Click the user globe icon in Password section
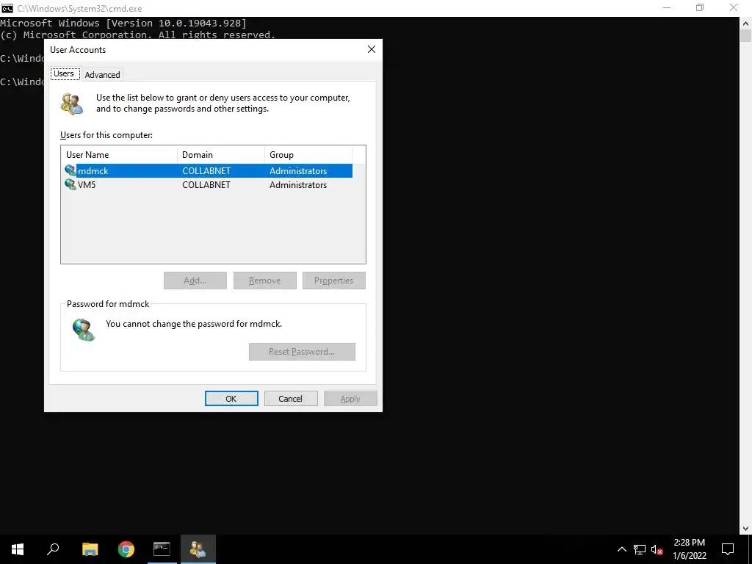Screen dimensions: 752x564 click(84, 330)
